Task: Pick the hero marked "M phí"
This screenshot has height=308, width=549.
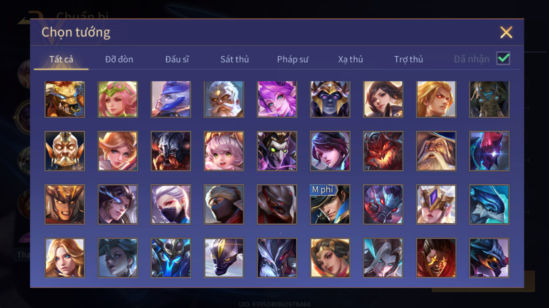Action: click(330, 205)
